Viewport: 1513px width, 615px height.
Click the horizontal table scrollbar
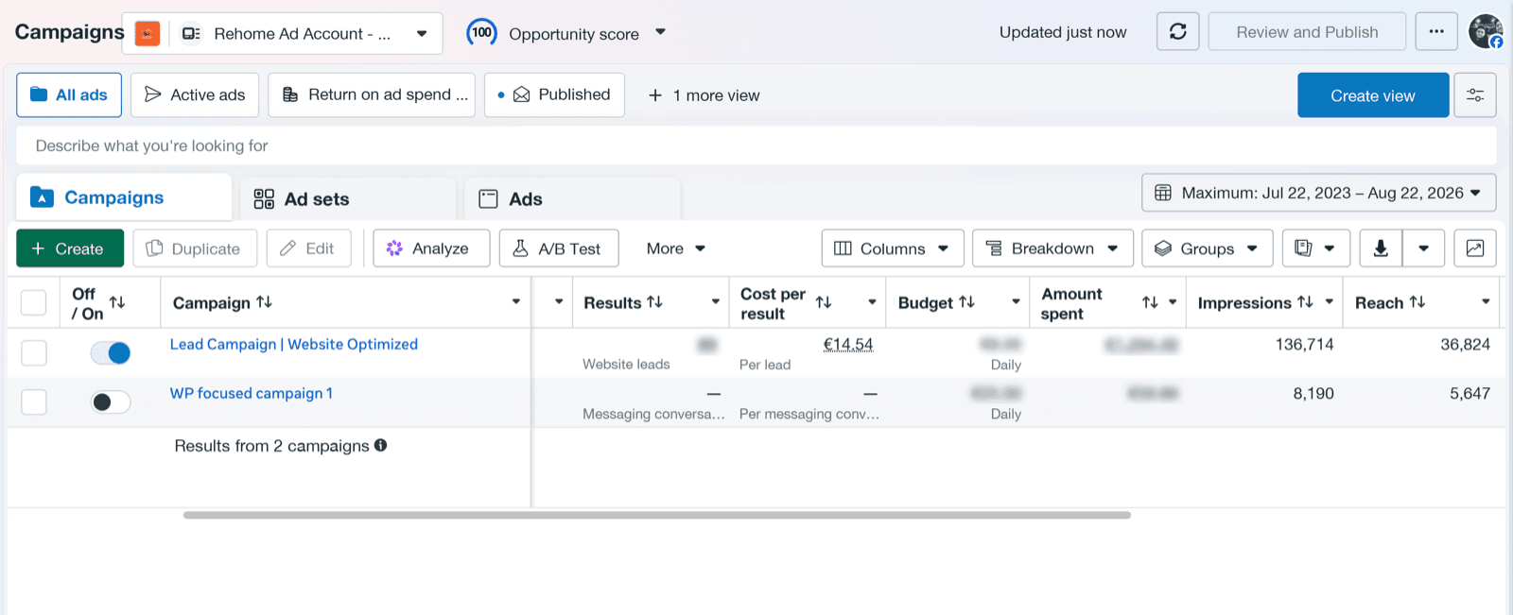tap(657, 515)
